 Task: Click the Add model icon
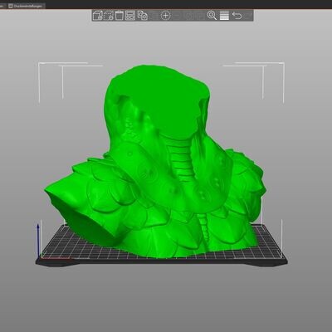(x=98, y=16)
